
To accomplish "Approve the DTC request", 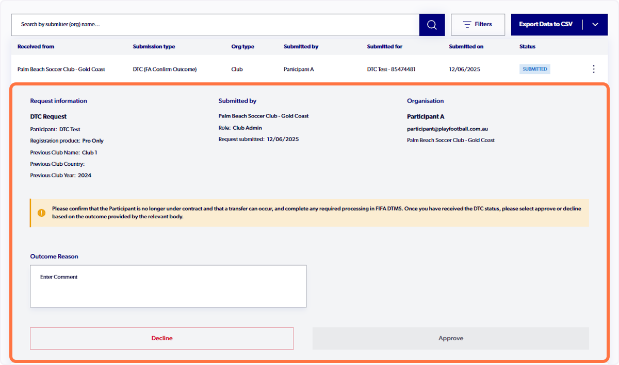I will coord(451,338).
